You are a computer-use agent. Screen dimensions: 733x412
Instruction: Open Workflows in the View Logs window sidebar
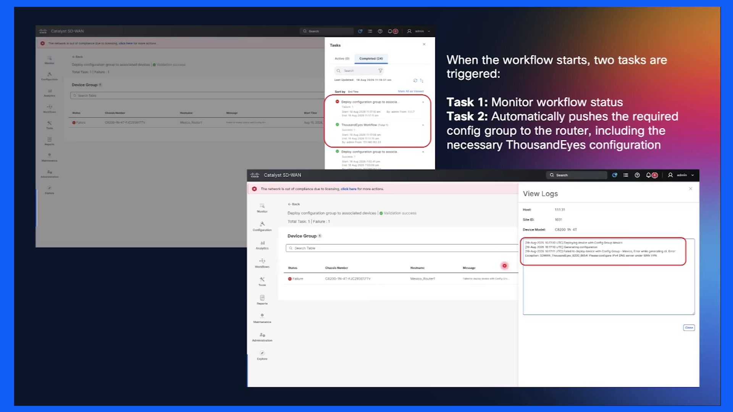pos(262,263)
